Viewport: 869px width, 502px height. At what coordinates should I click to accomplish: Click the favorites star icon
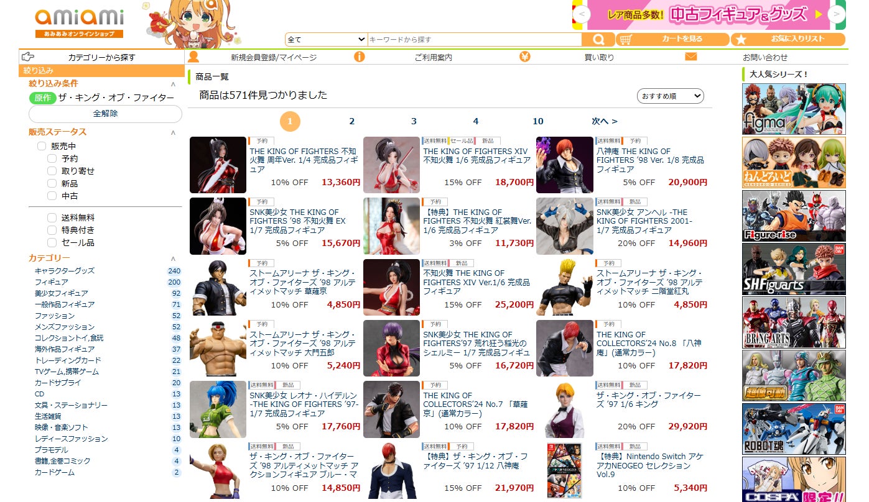click(741, 40)
